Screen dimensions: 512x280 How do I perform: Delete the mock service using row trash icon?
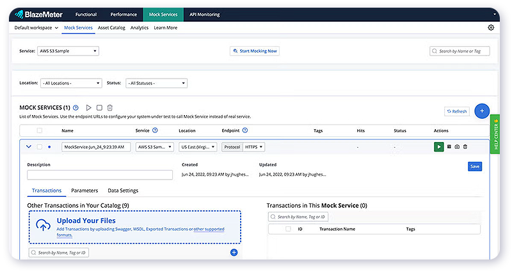tap(465, 146)
